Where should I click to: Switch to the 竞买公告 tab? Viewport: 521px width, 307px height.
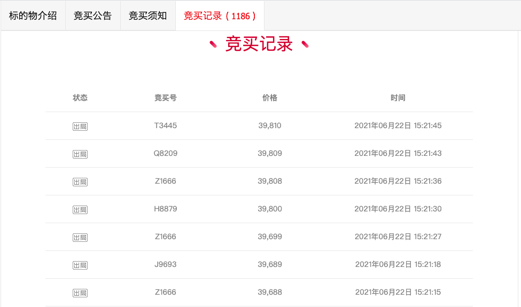point(92,15)
